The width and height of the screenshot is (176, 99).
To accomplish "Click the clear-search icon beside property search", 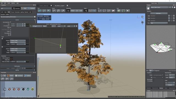I will (35, 17).
